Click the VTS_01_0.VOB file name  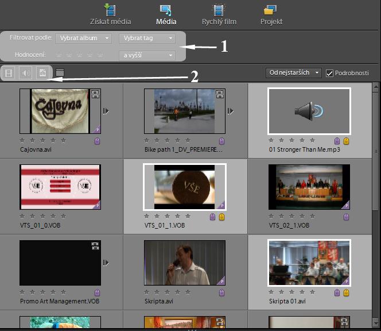click(40, 225)
